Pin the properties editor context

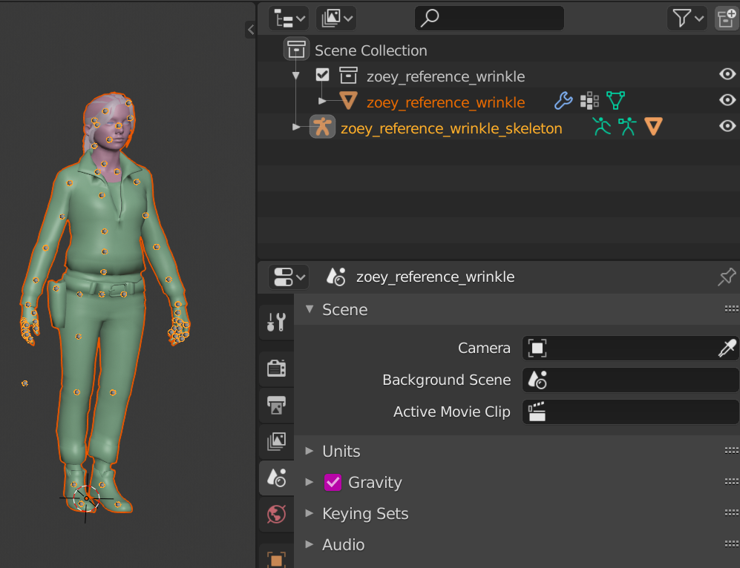[727, 277]
